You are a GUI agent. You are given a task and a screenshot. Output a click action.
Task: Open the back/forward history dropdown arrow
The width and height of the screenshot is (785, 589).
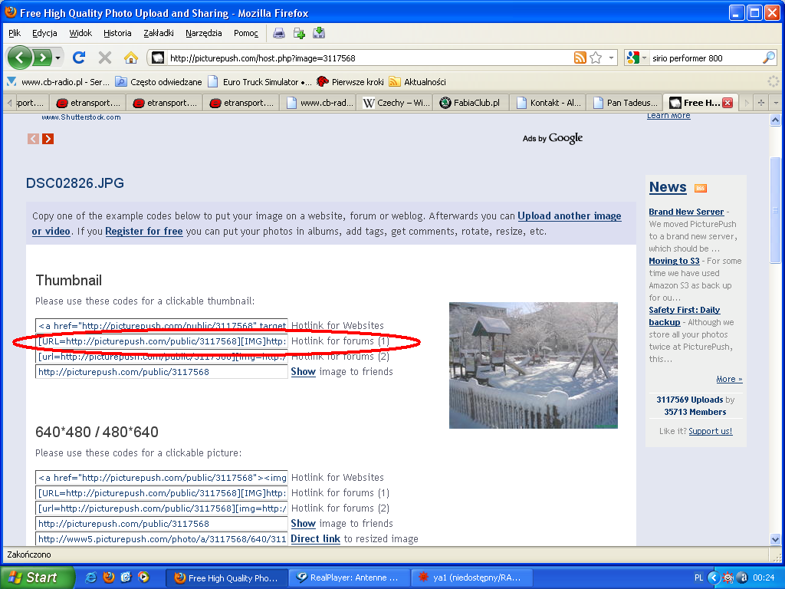point(58,58)
